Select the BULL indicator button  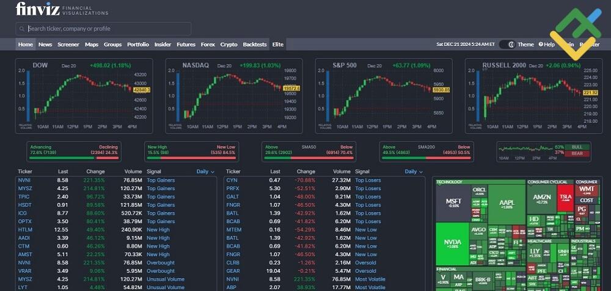(577, 147)
